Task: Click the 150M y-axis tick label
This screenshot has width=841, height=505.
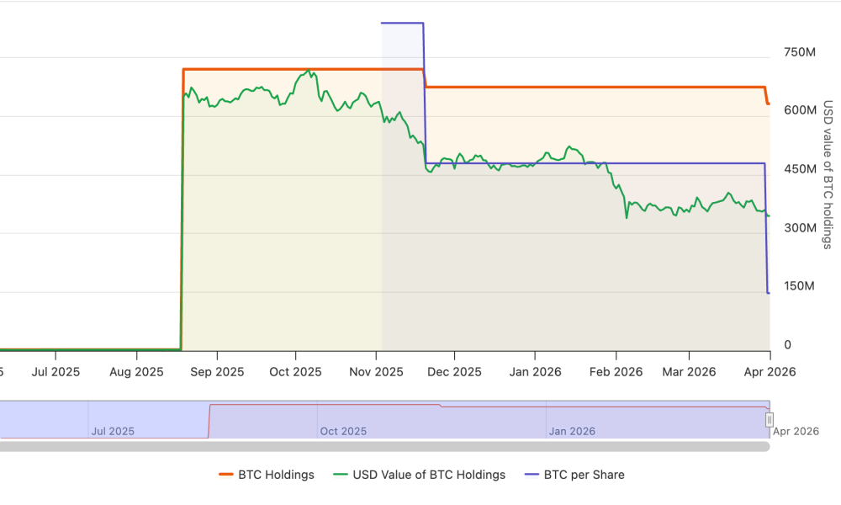Action: click(799, 286)
